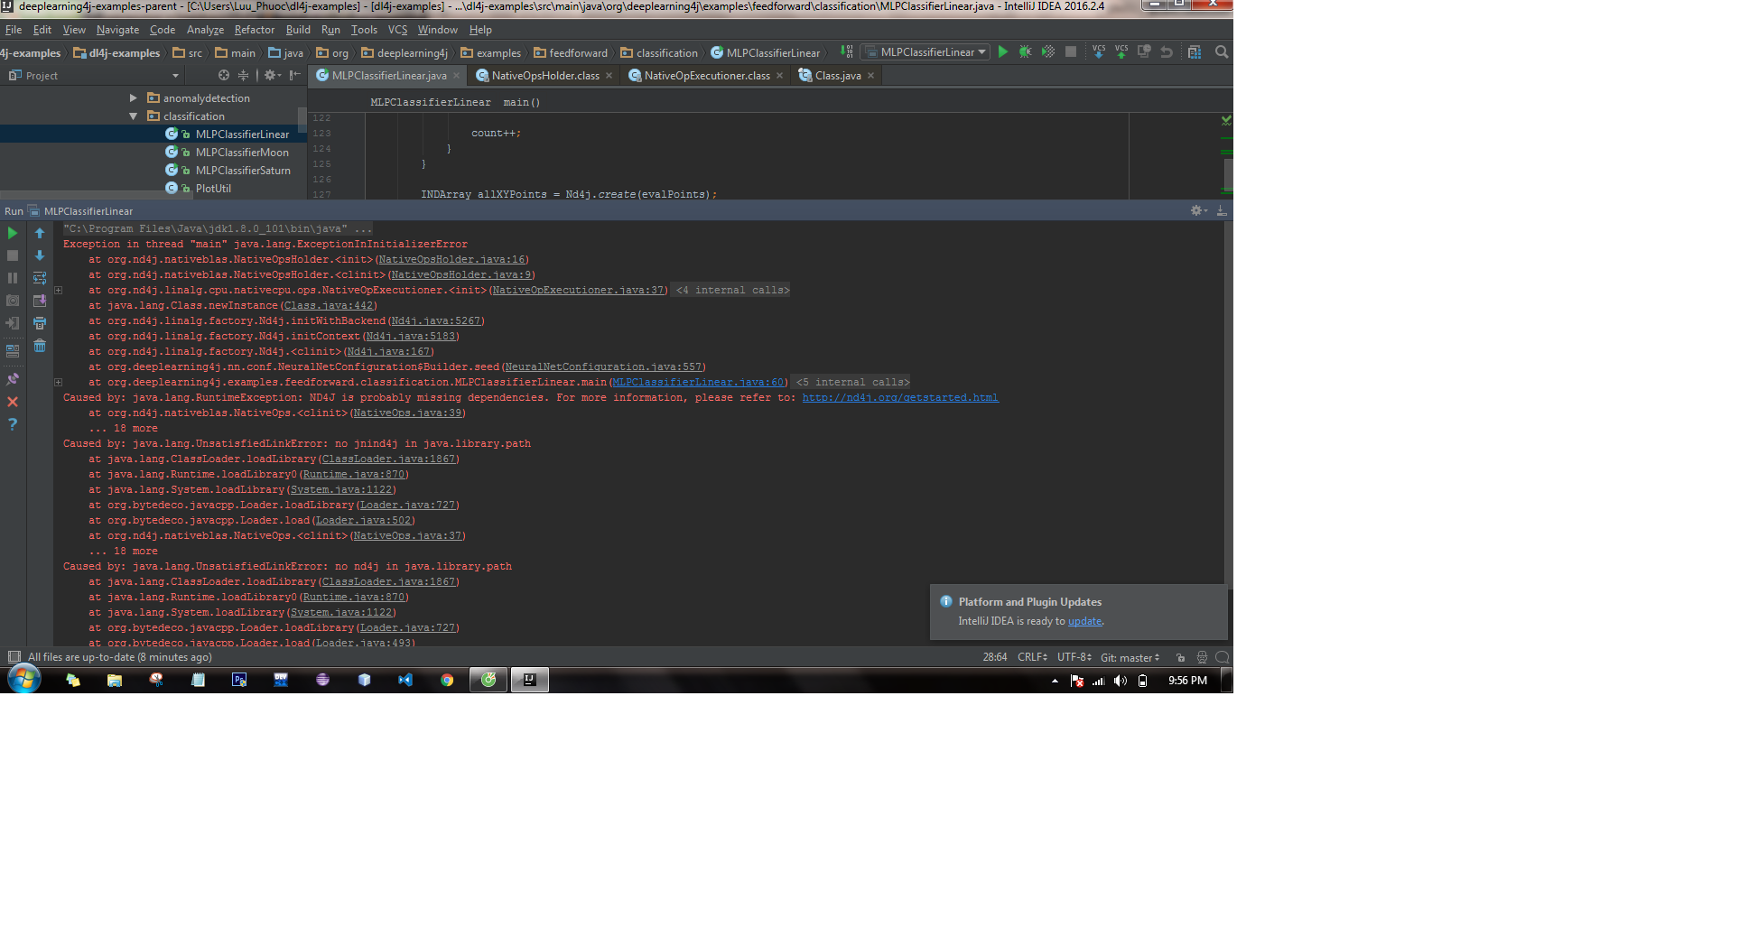Open Chrome from the Windows taskbar
This screenshot has width=1739, height=937.
[447, 681]
